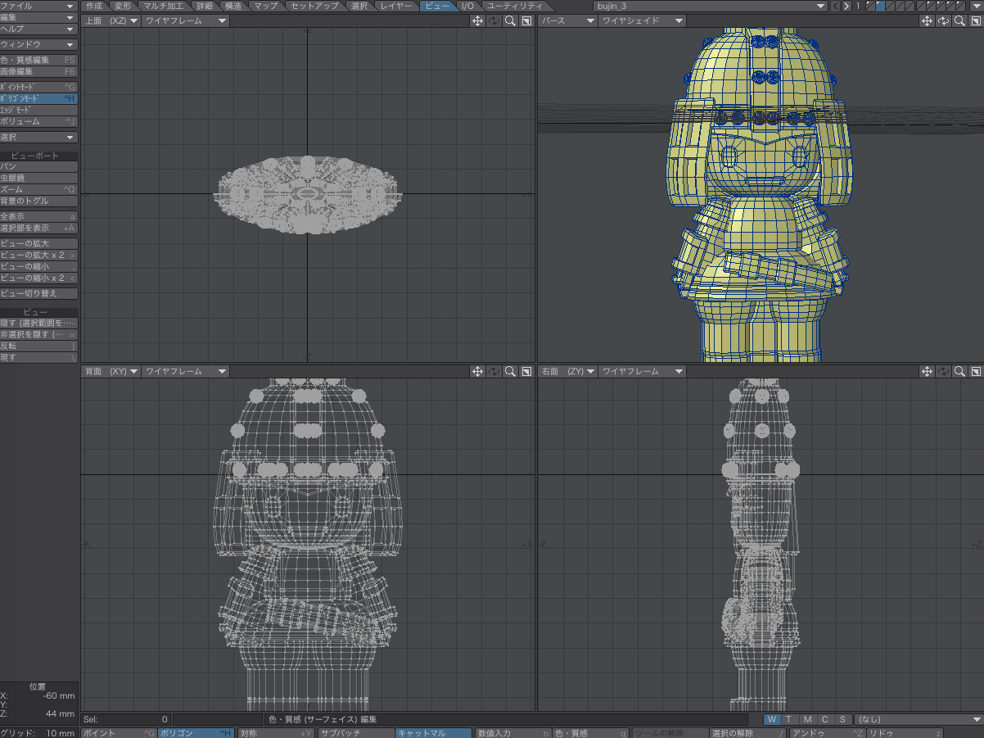Select the T map type button
Viewport: 984px width, 738px height.
point(789,719)
